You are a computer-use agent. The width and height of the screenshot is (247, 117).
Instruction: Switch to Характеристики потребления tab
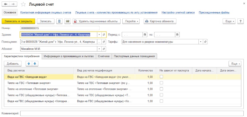tap(22, 56)
